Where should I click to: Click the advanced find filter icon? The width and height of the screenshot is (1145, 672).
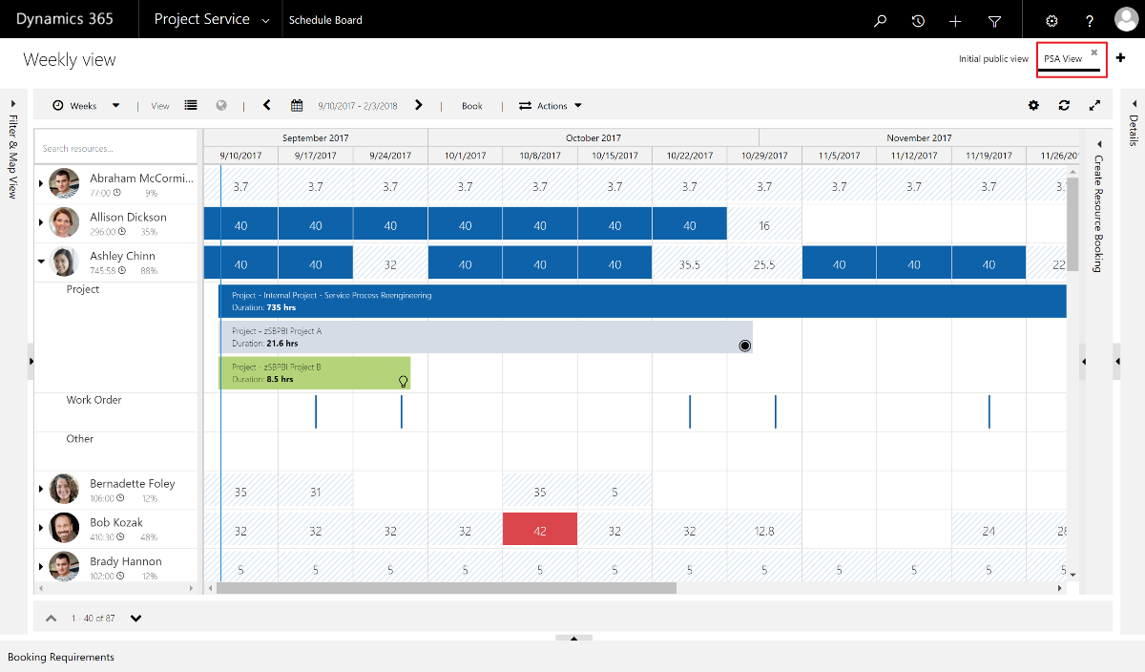pyautogui.click(x=994, y=20)
